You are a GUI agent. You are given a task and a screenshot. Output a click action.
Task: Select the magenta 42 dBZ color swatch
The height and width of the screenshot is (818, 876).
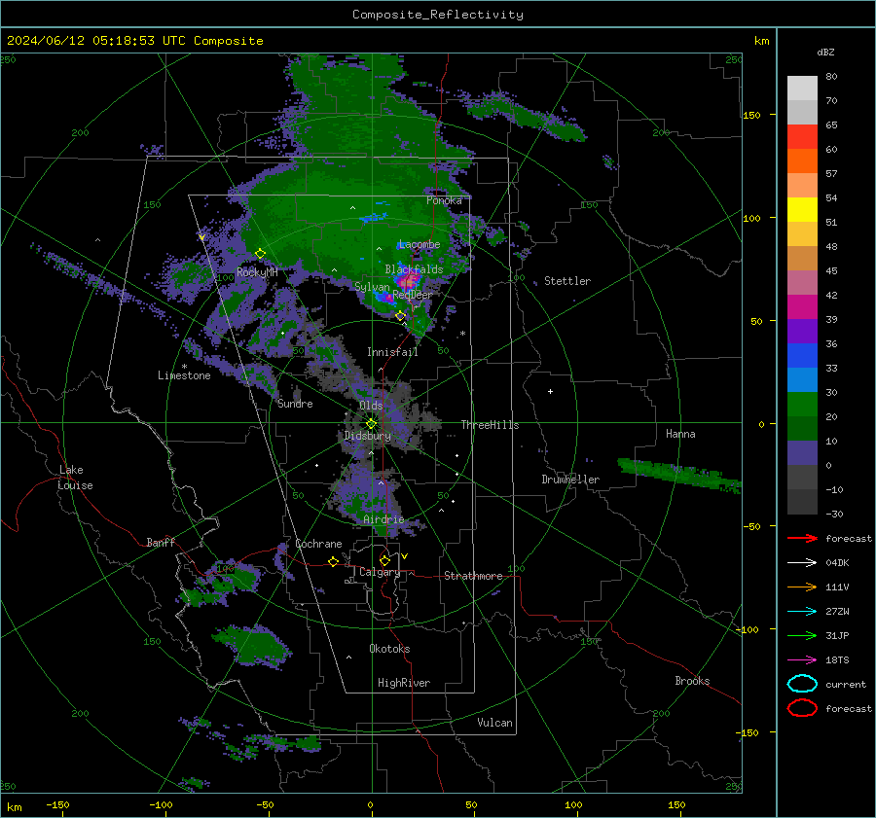pyautogui.click(x=802, y=306)
